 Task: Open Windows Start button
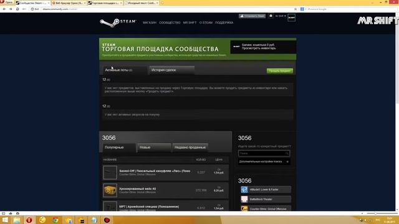click(5, 220)
